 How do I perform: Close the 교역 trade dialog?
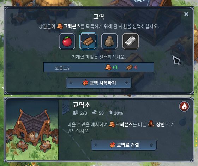click(x=186, y=14)
